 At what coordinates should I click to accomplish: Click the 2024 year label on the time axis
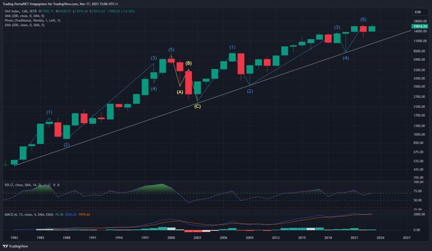tap(381, 238)
